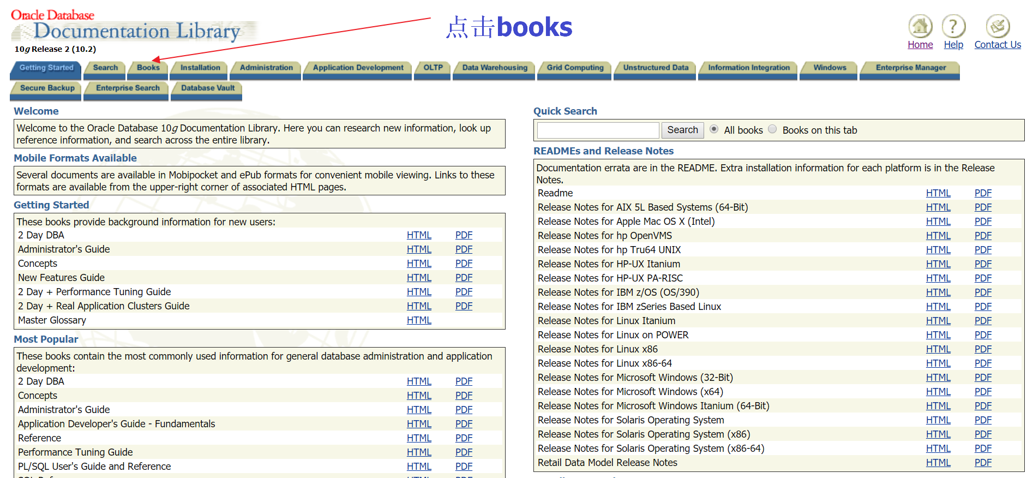Open HTML link for Performance Tuning Guide

point(419,452)
